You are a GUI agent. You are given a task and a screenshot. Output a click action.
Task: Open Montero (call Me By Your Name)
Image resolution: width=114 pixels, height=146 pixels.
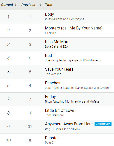click(x=74, y=28)
